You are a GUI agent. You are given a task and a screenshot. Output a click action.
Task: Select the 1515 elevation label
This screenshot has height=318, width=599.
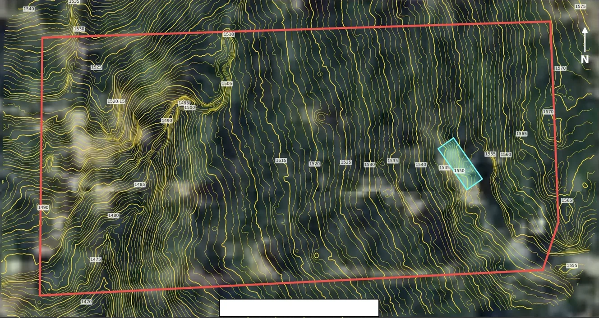click(x=281, y=161)
